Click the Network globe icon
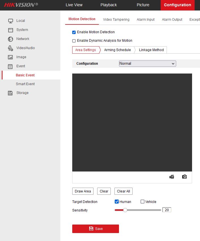Screen dimensions: 200x241 coord(10,39)
